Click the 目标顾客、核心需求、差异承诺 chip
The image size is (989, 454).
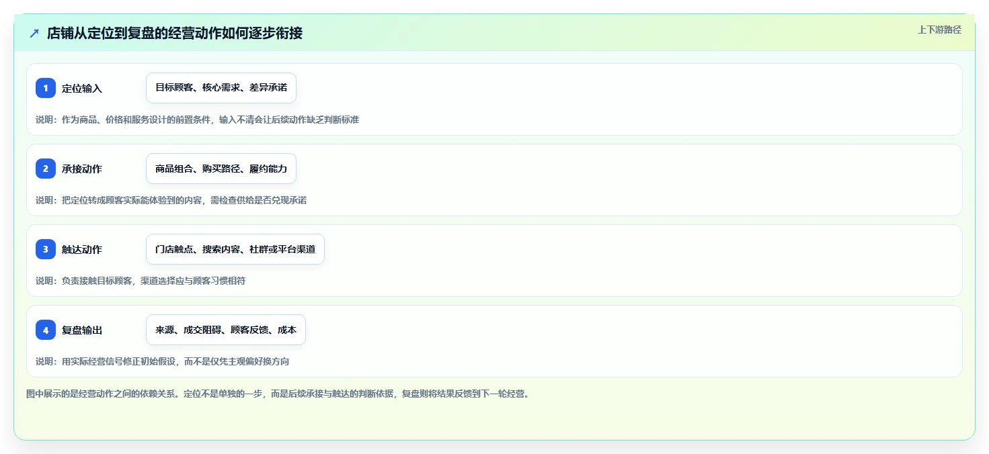pyautogui.click(x=221, y=88)
